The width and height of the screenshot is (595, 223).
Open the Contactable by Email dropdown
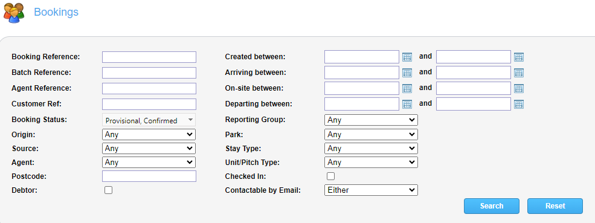(x=371, y=190)
